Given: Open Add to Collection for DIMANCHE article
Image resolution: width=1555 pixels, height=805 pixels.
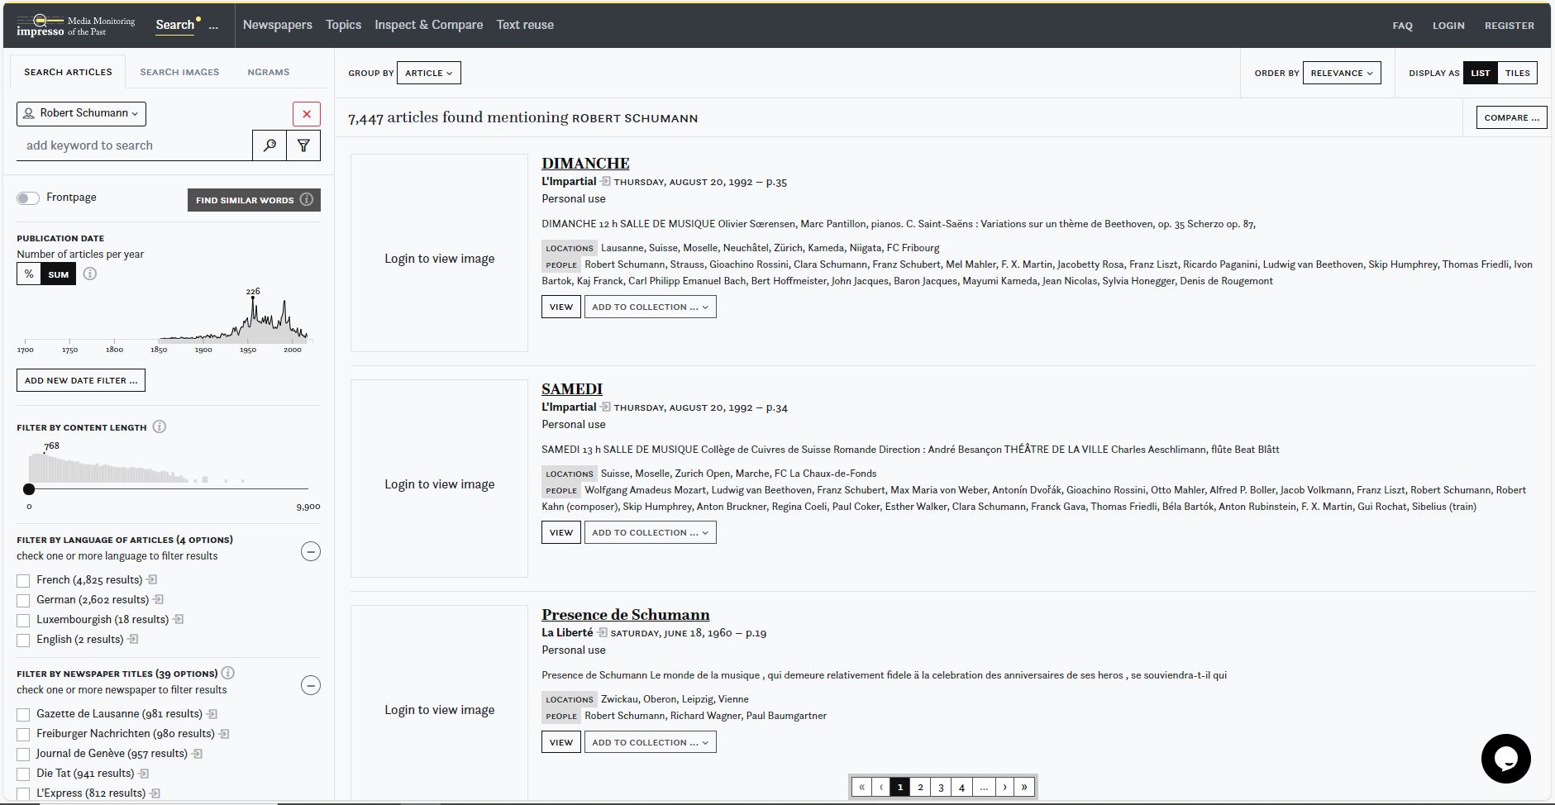Looking at the screenshot, I should point(651,307).
